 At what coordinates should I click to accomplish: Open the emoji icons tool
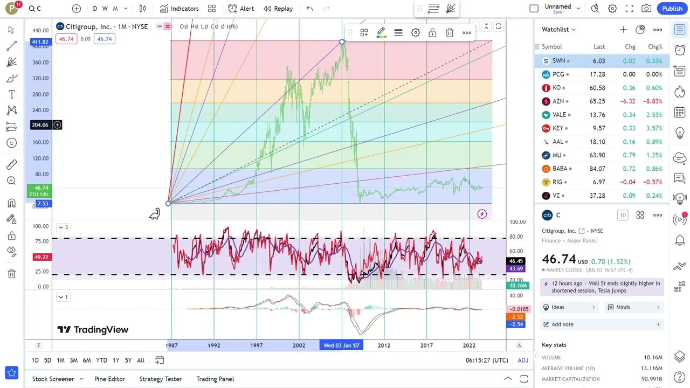point(11,143)
